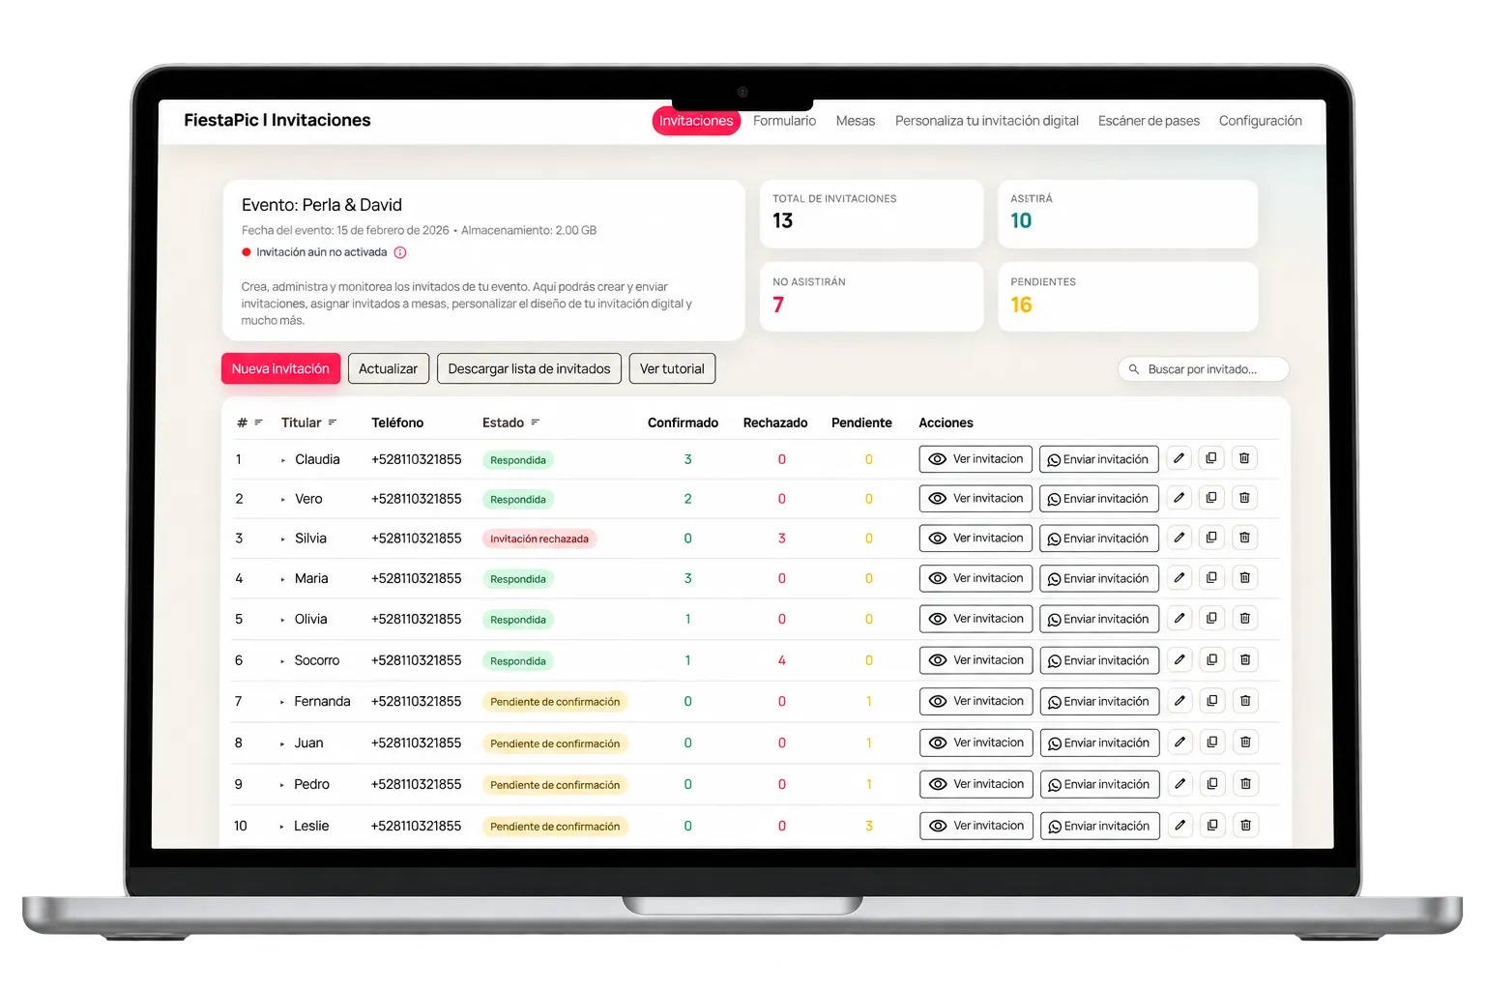Go to the Mesas tab
Viewport: 1485px width, 990px height.
pyautogui.click(x=856, y=121)
